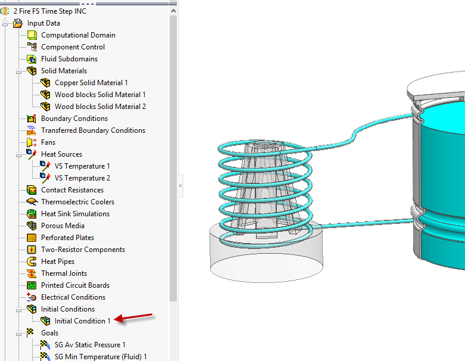Select Initial Condition 1 label

click(82, 321)
